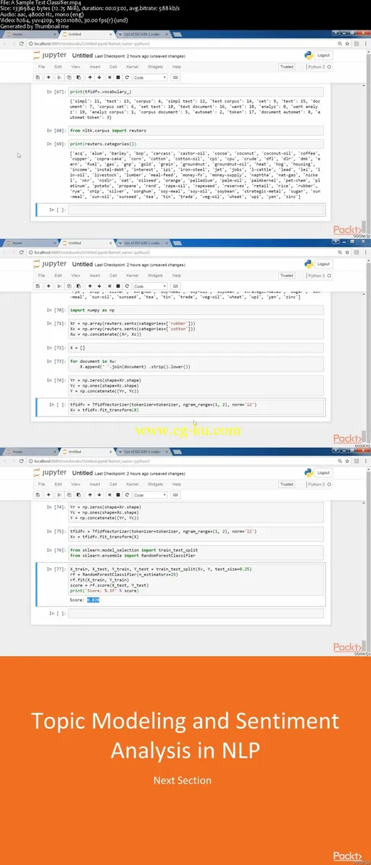This screenshot has width=371, height=865.
Task: Click cell In [76] importing train_test_split
Action: 196,553
